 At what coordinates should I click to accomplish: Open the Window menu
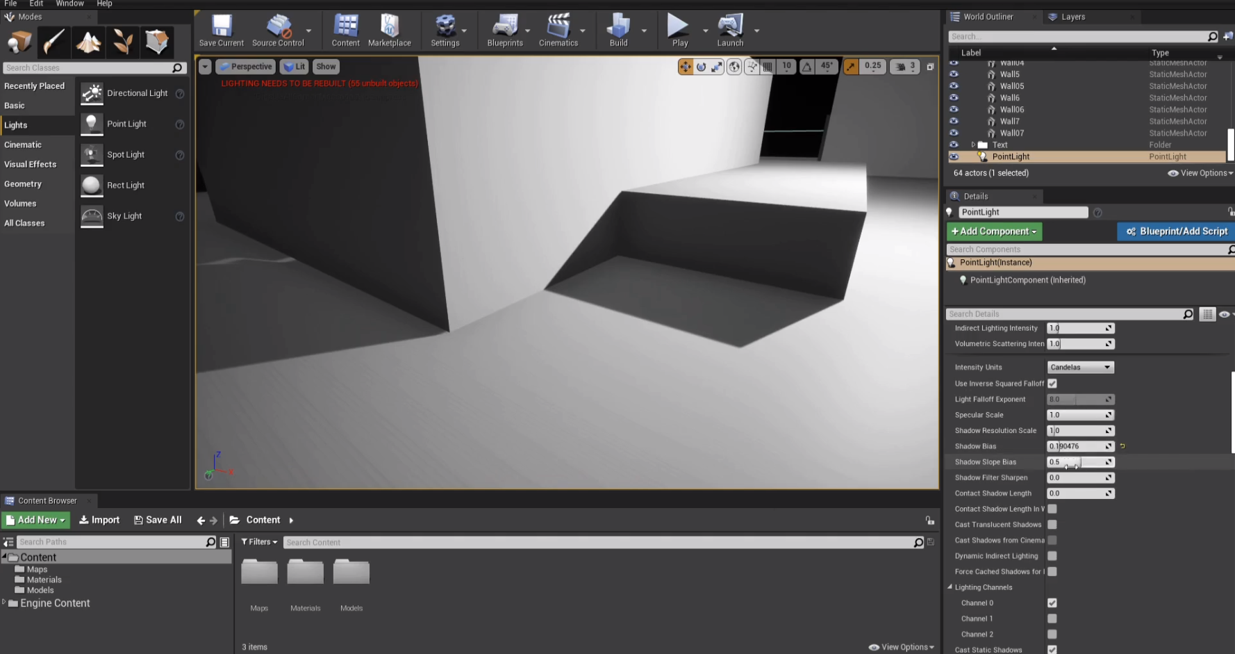(x=69, y=3)
